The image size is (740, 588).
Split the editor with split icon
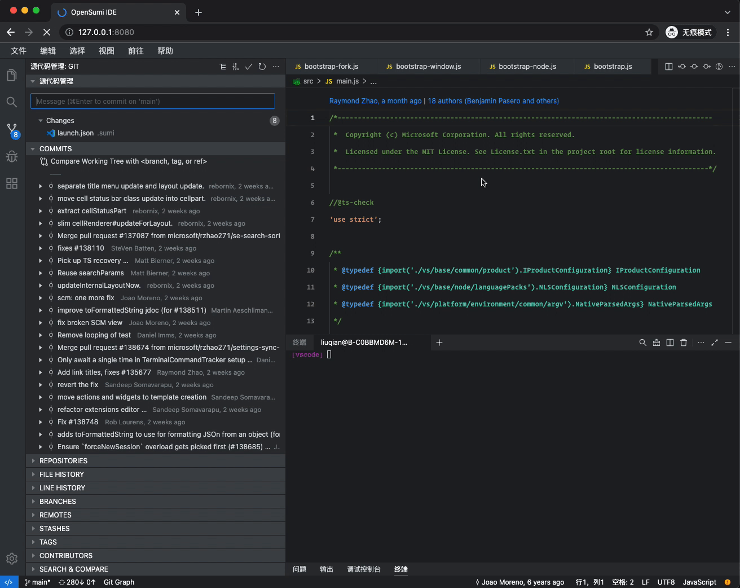669,67
